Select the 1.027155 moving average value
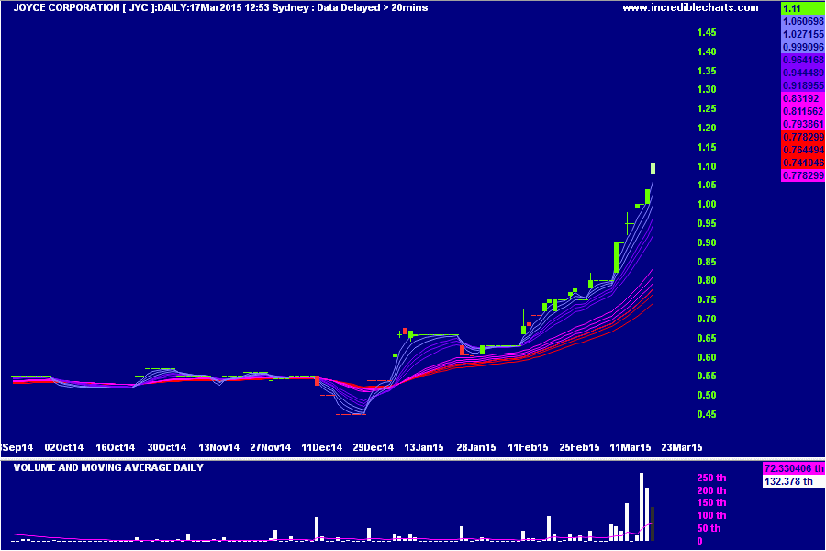This screenshot has height=551, width=826. tap(803, 34)
